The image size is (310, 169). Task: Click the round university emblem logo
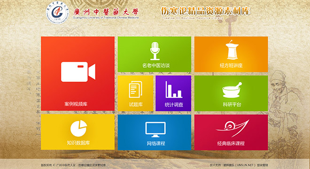coord(57,13)
